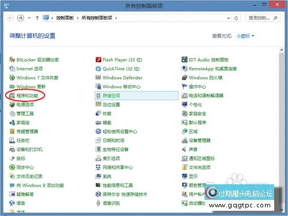This screenshot has height=216, width=288.
Task: Select the 所有控制面板项 breadcrumb
Action: [x=97, y=18]
